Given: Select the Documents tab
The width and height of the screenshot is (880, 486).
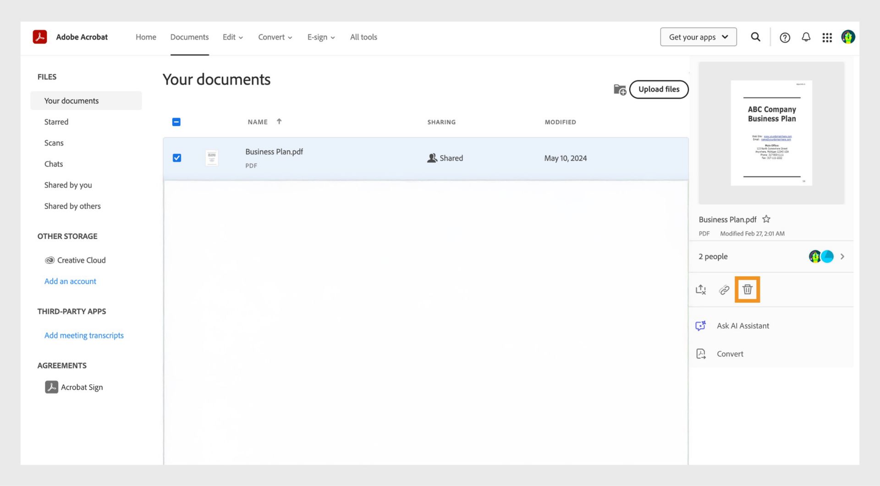Looking at the screenshot, I should point(189,37).
